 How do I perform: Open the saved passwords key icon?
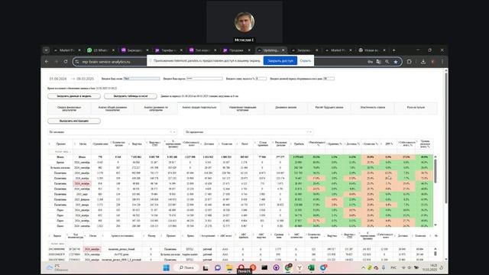(370, 62)
